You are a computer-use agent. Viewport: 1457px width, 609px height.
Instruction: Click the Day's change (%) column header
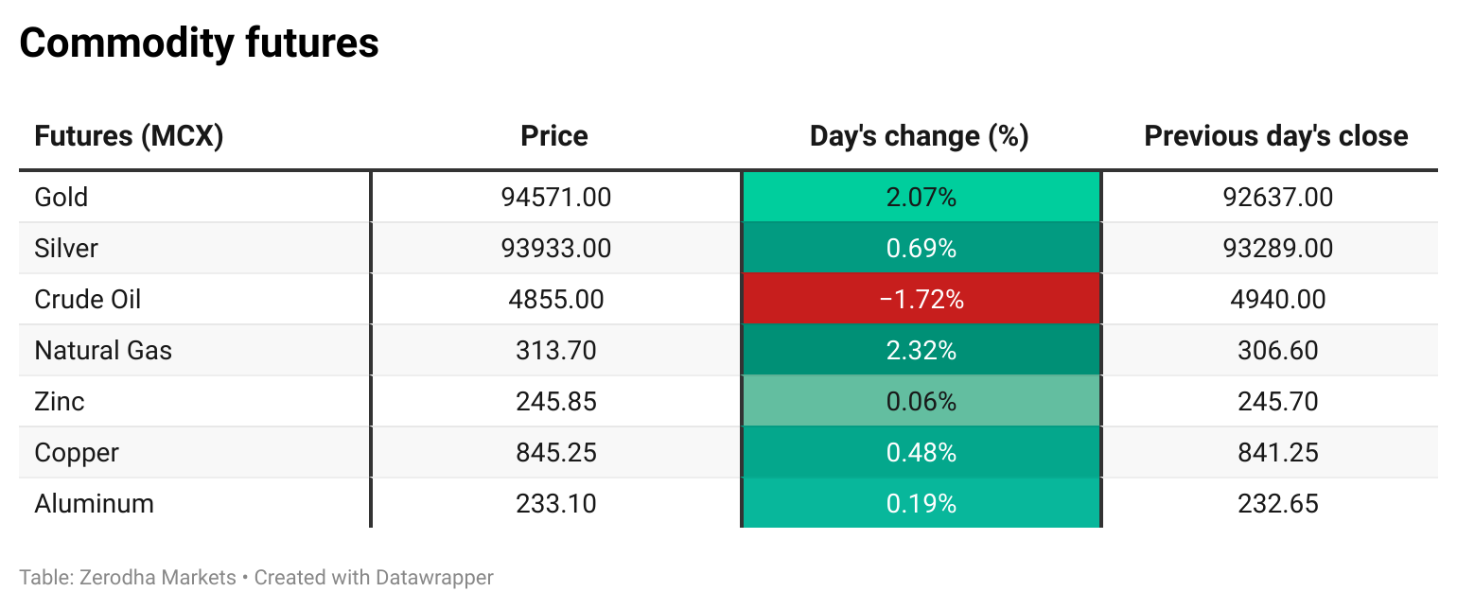click(919, 136)
